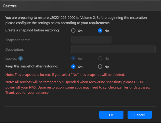Image resolution: width=161 pixels, height=123 pixels.
Task: Click the 'Keep this snapshot after restoring:' label
Action: (x=32, y=67)
